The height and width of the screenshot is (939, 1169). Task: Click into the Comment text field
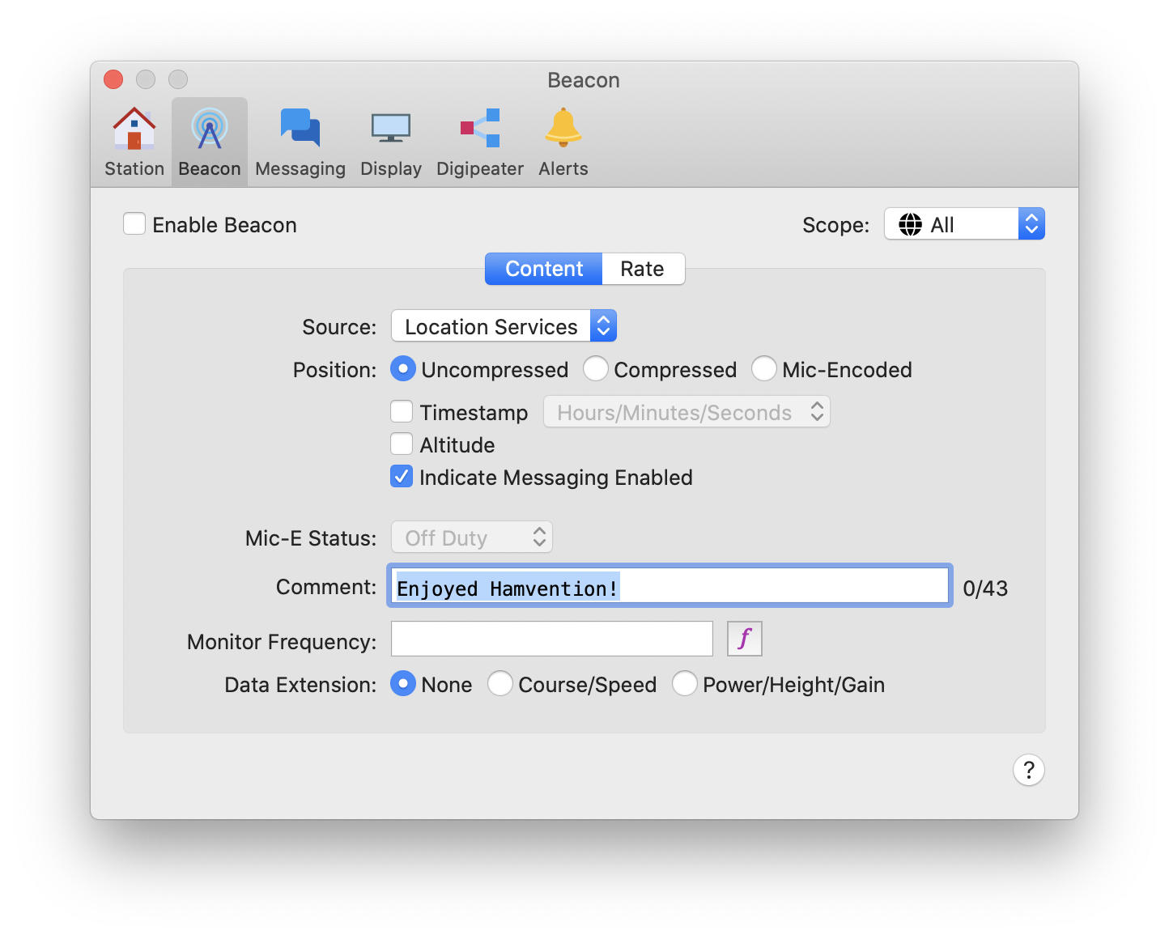[670, 586]
